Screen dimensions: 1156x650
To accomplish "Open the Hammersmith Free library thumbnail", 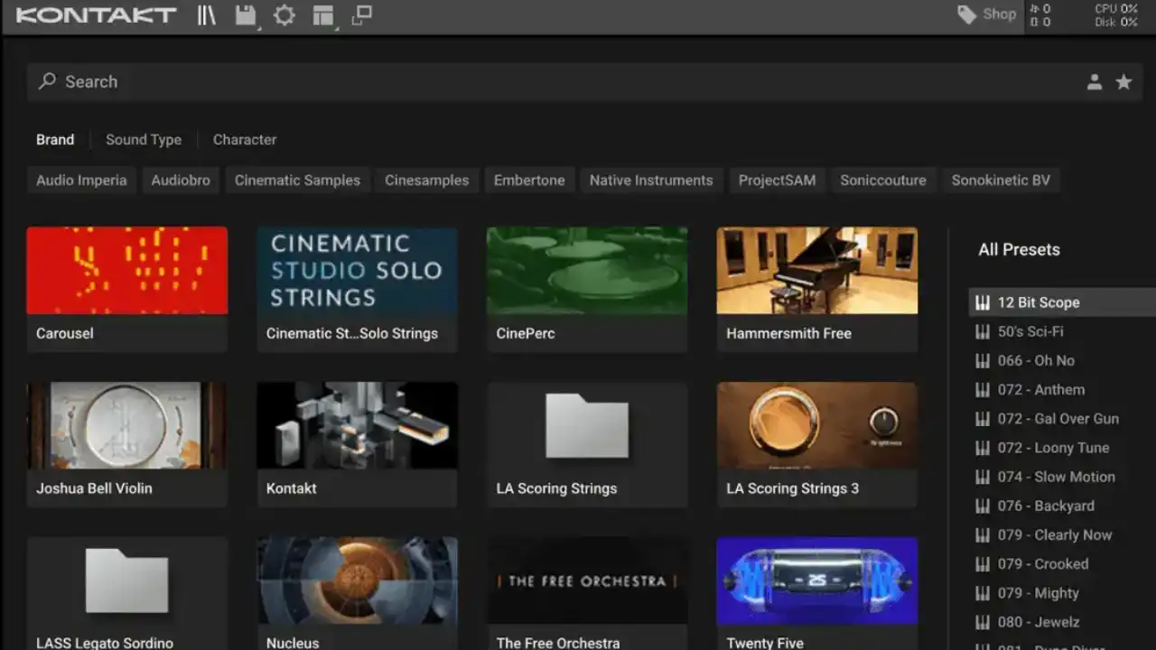I will pyautogui.click(x=816, y=271).
